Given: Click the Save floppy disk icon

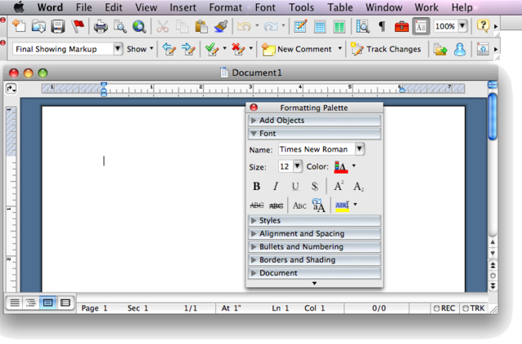Looking at the screenshot, I should (x=58, y=26).
